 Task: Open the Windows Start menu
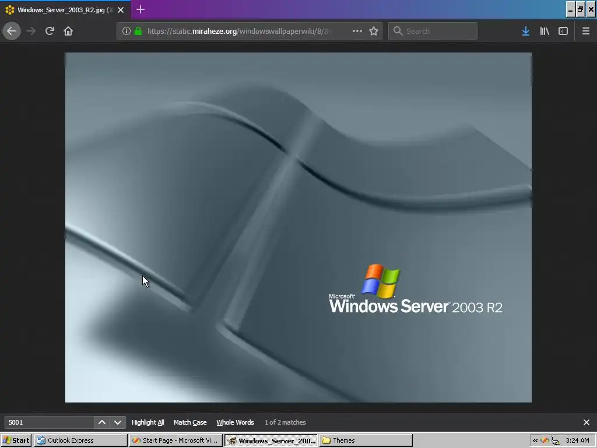coord(16,440)
